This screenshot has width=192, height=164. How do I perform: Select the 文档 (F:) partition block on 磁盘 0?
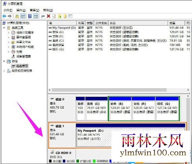tap(144, 109)
